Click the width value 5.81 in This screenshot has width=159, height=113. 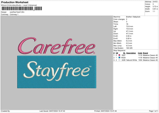pyautogui.click(x=155, y=9)
